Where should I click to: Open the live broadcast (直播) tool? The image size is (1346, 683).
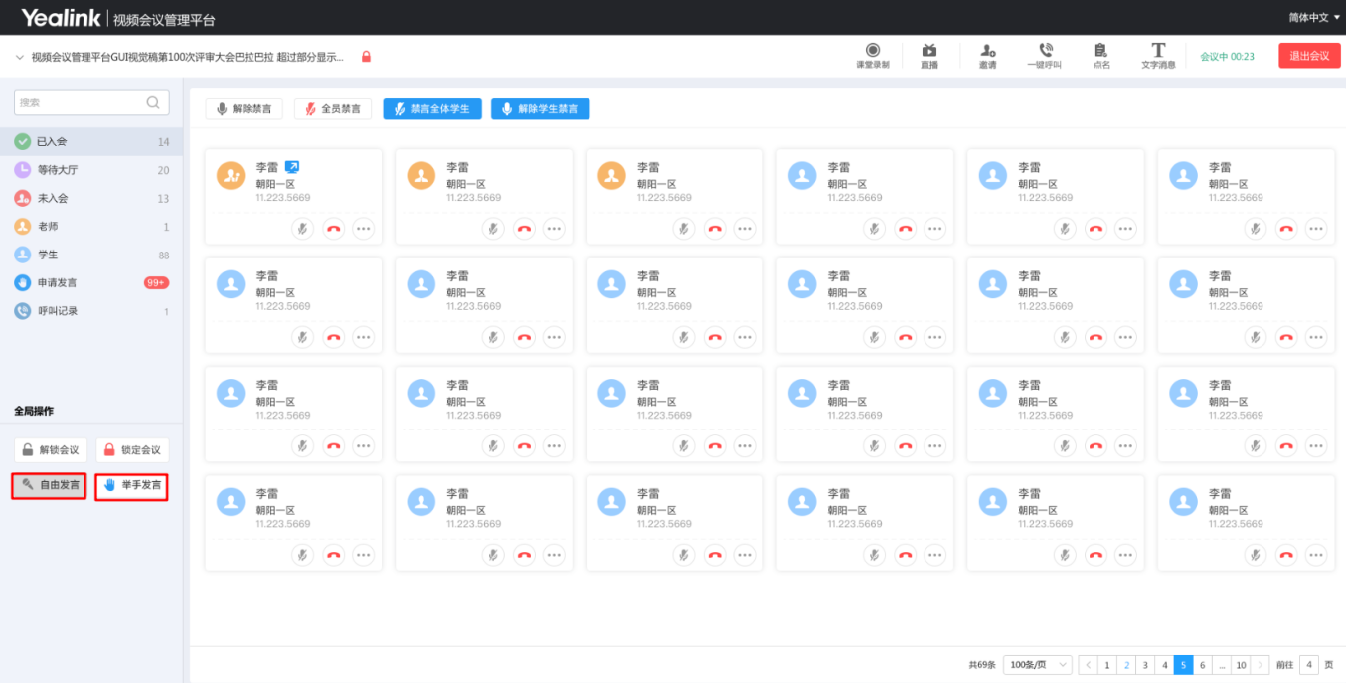click(929, 55)
